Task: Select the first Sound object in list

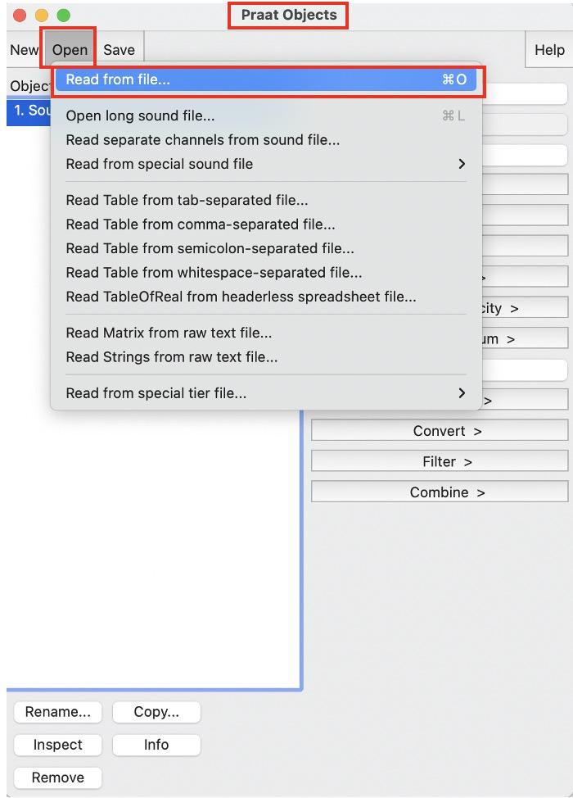Action: [x=29, y=111]
